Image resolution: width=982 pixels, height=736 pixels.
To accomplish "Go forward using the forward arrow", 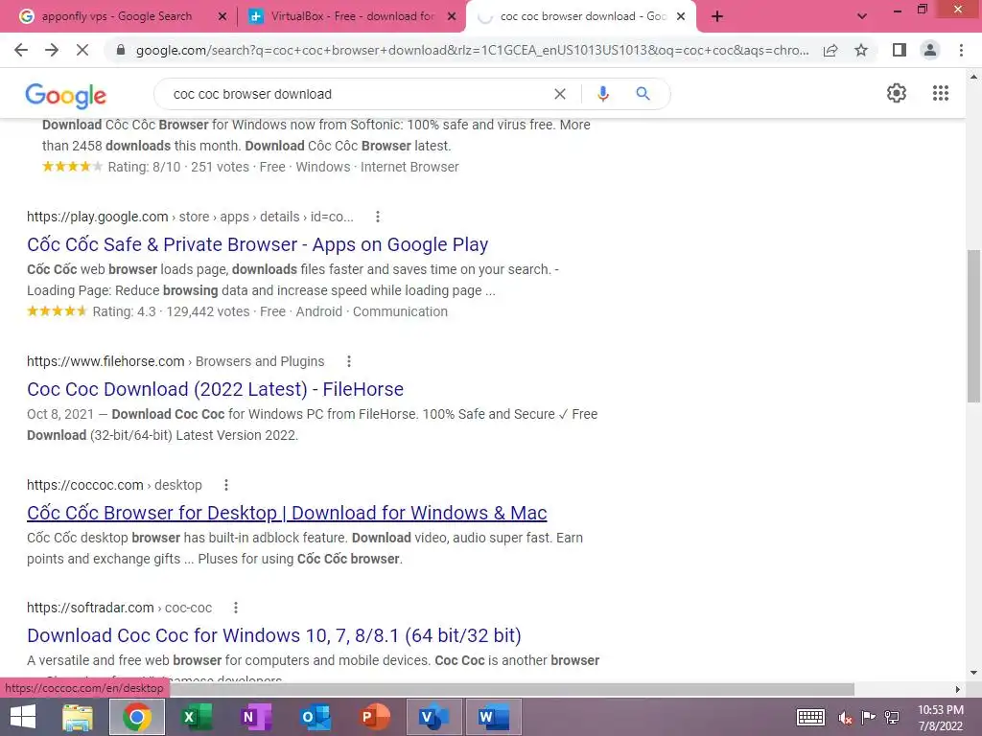I will [x=52, y=50].
